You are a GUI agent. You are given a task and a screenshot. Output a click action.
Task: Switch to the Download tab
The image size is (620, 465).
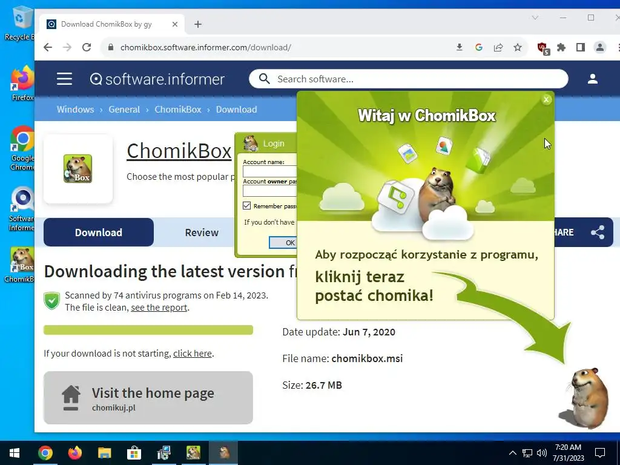coord(99,232)
